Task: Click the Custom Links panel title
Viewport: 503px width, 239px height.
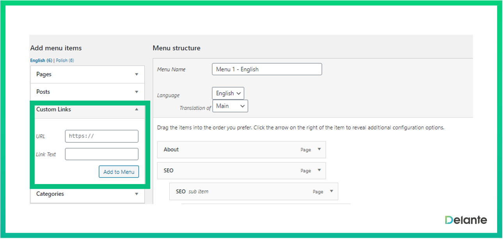Action: click(x=54, y=109)
